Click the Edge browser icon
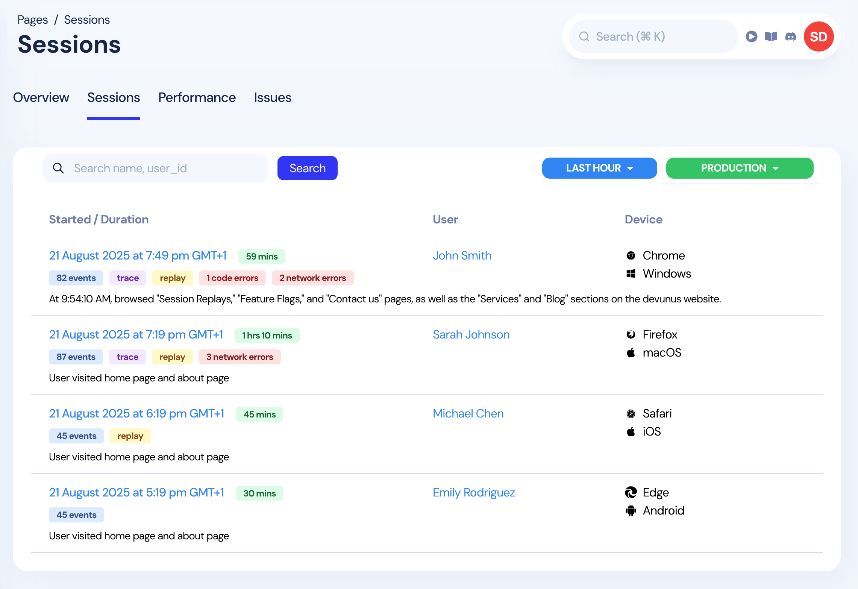Screen dimensions: 858x589 tap(631, 492)
